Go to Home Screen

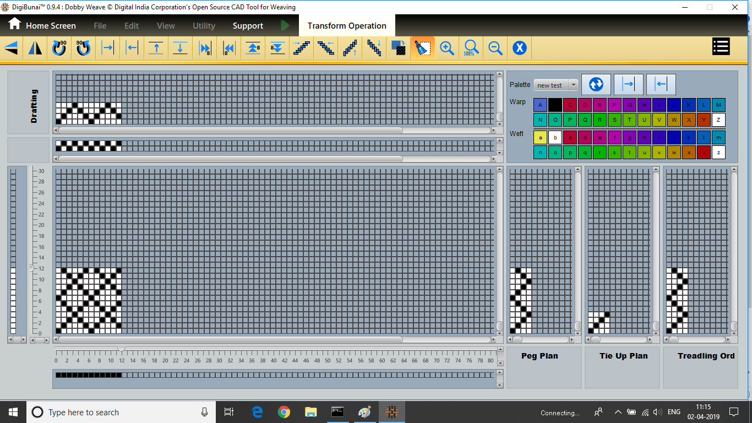42,25
